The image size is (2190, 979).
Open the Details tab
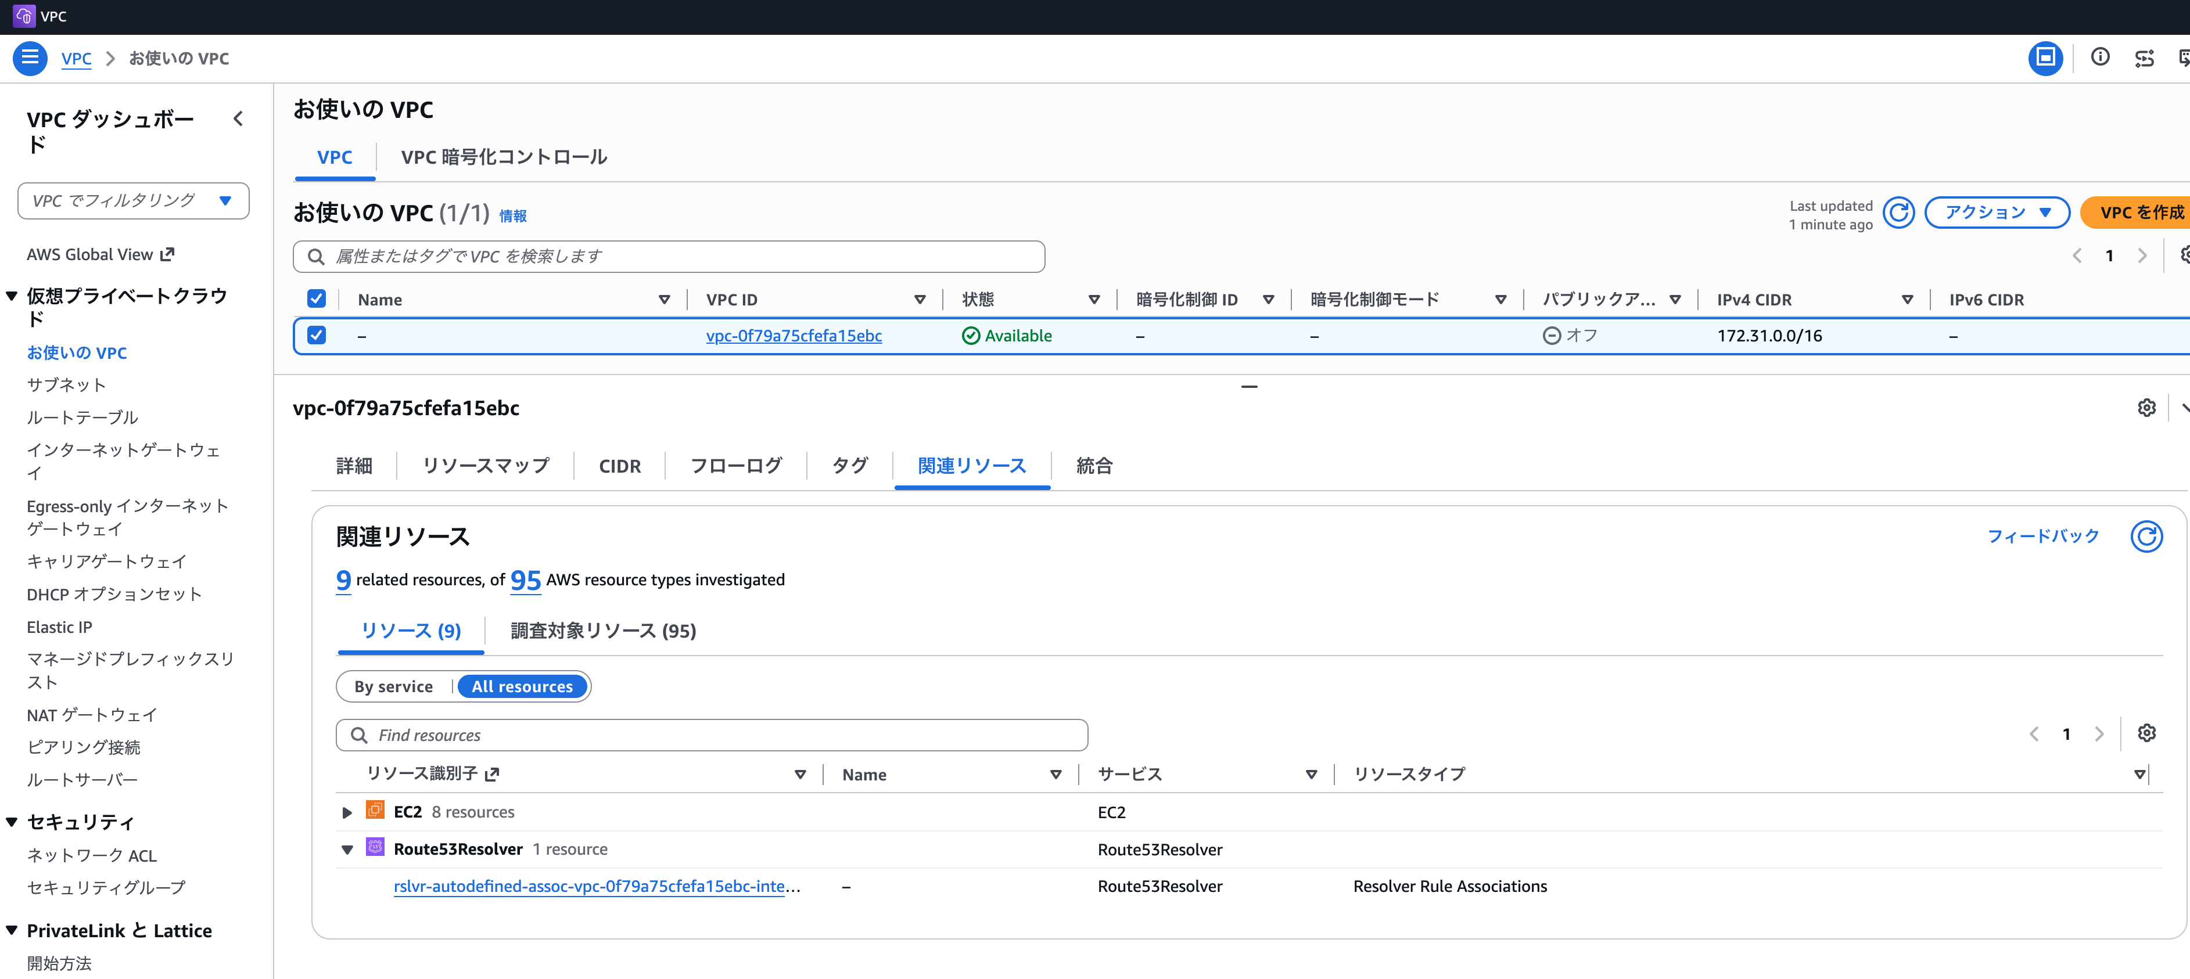354,466
